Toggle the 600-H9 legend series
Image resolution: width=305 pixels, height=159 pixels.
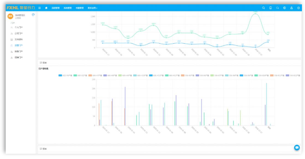click(x=125, y=75)
